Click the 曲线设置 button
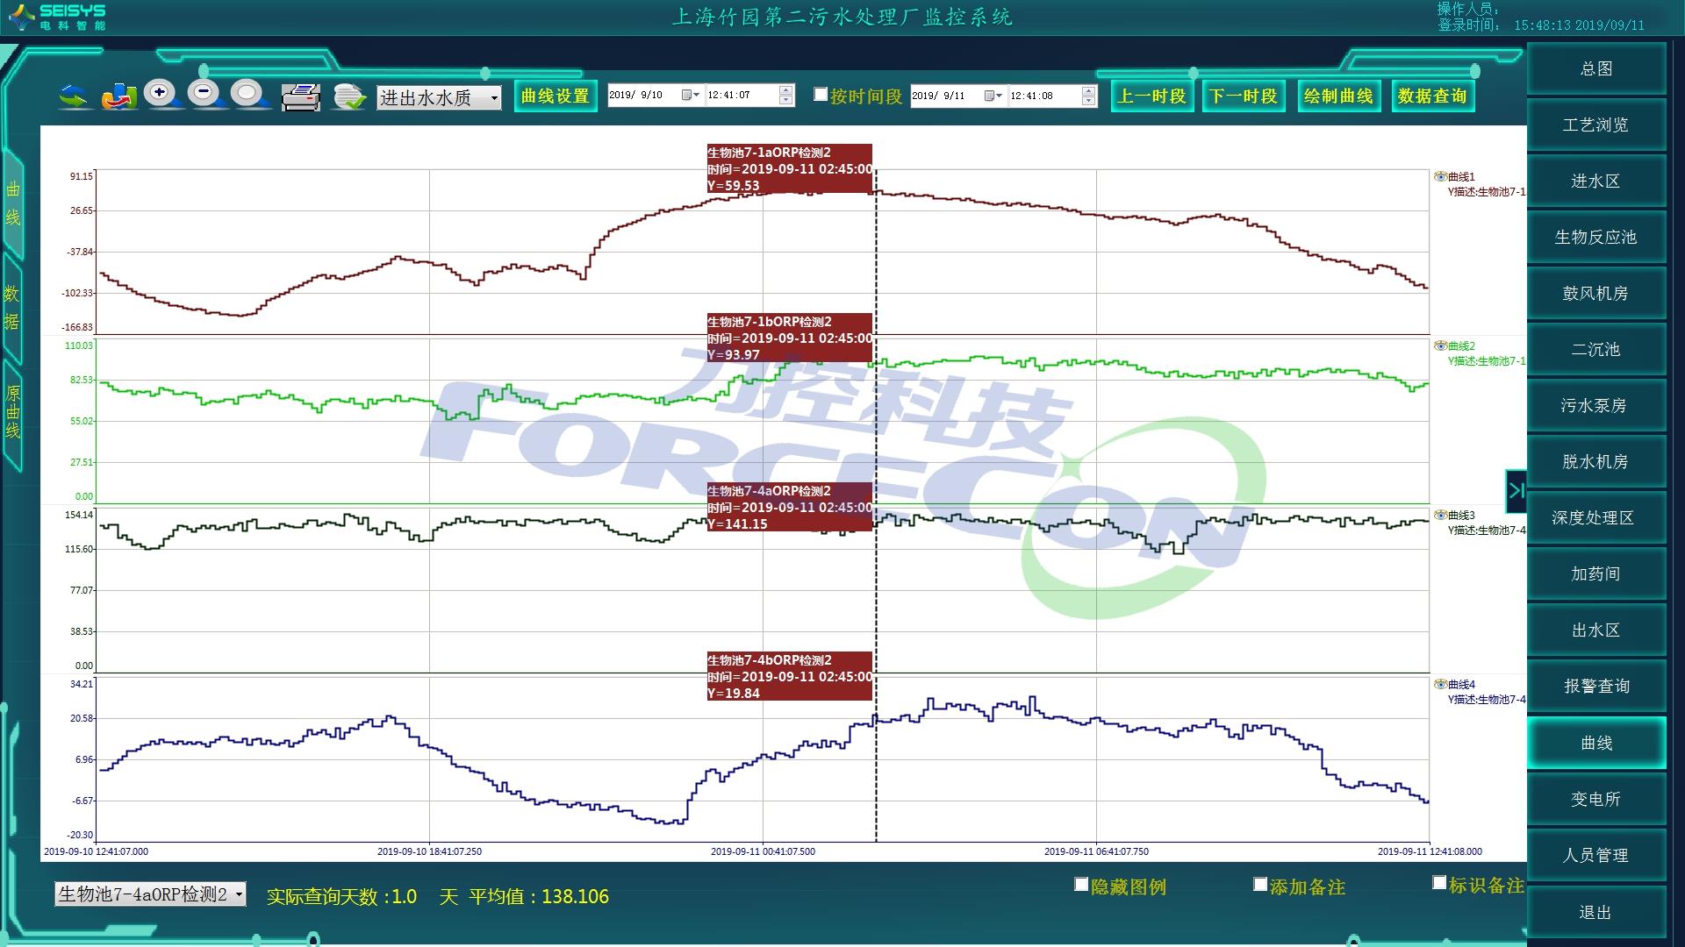 pos(556,96)
